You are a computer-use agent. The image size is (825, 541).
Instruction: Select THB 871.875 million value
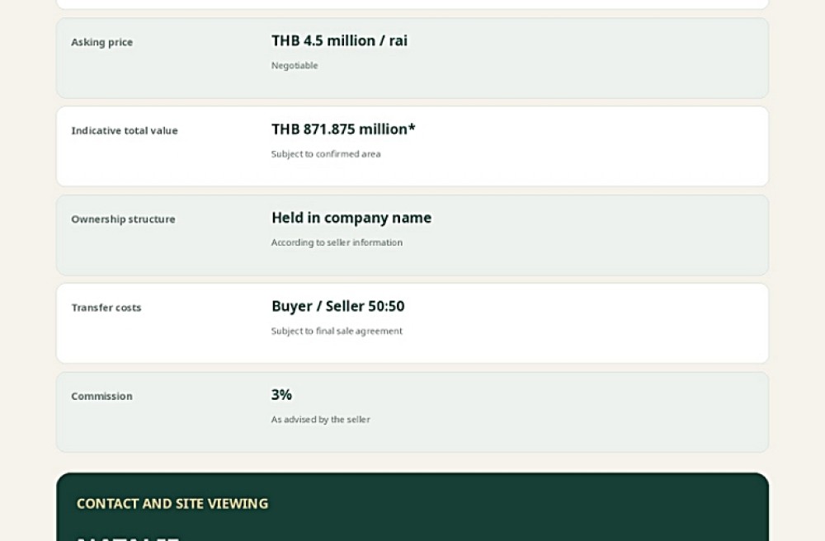coord(343,129)
